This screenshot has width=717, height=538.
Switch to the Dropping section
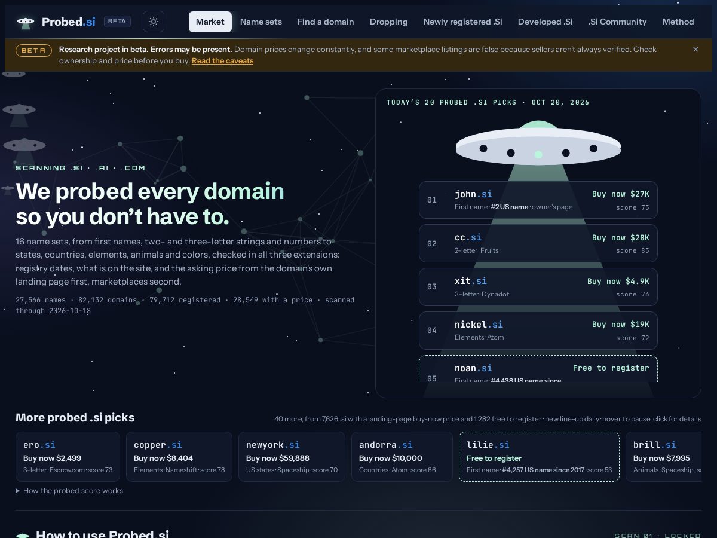(389, 22)
